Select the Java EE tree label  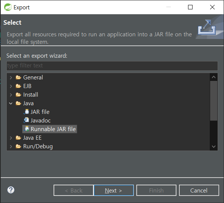pyautogui.click(x=32, y=138)
